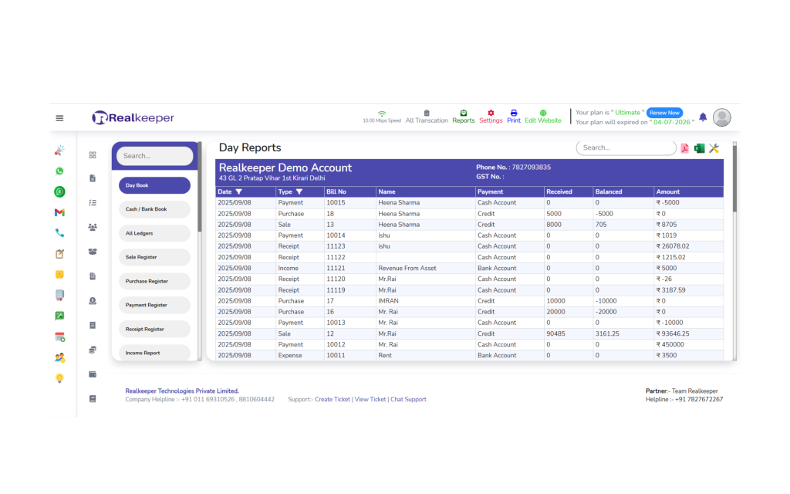The image size is (790, 494).
Task: Open the user profile avatar
Action: 722,117
